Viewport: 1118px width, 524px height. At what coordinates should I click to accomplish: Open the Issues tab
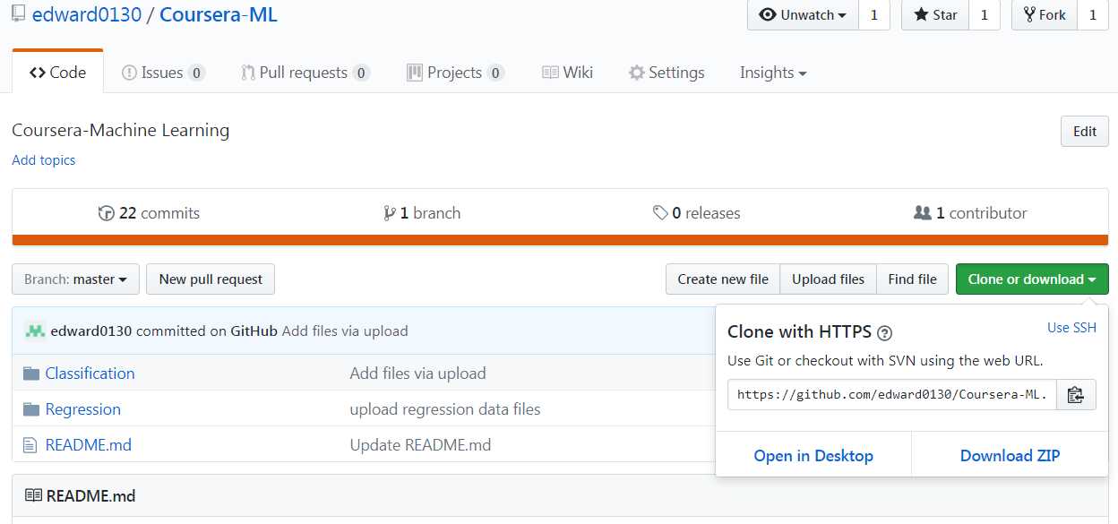163,73
